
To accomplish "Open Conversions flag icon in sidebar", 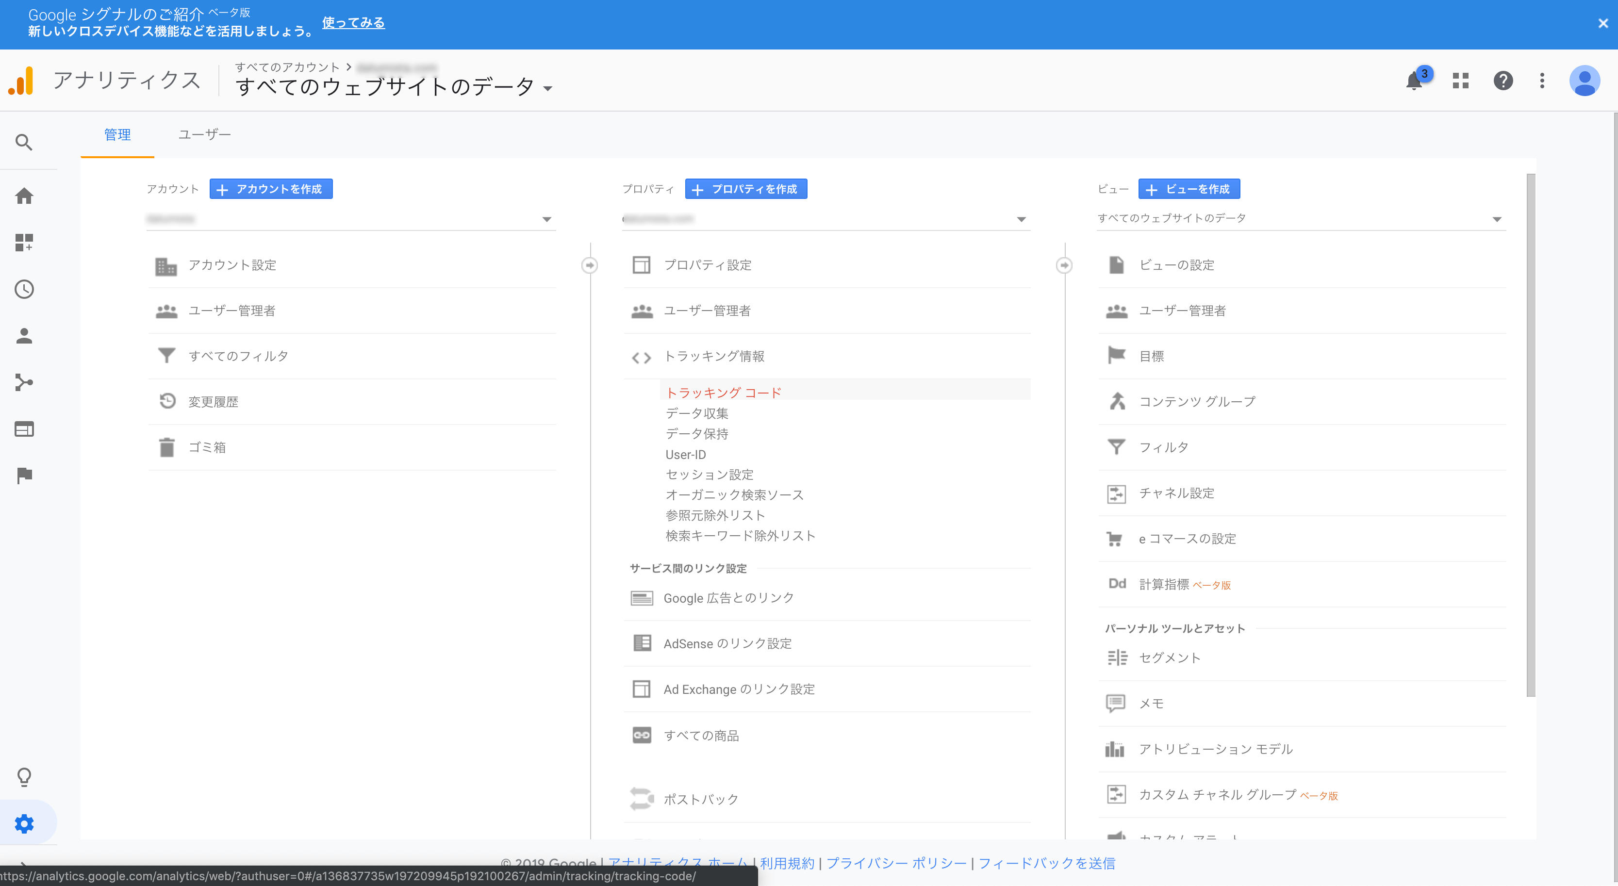I will 24,476.
